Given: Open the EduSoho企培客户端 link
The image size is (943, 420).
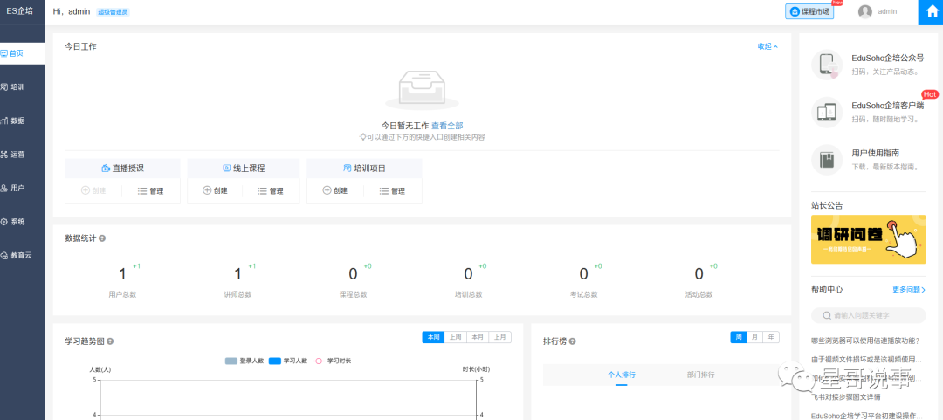Looking at the screenshot, I should tap(888, 106).
